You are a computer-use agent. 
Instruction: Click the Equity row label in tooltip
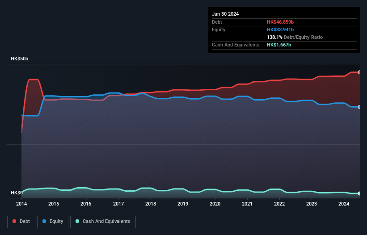tap(219, 29)
